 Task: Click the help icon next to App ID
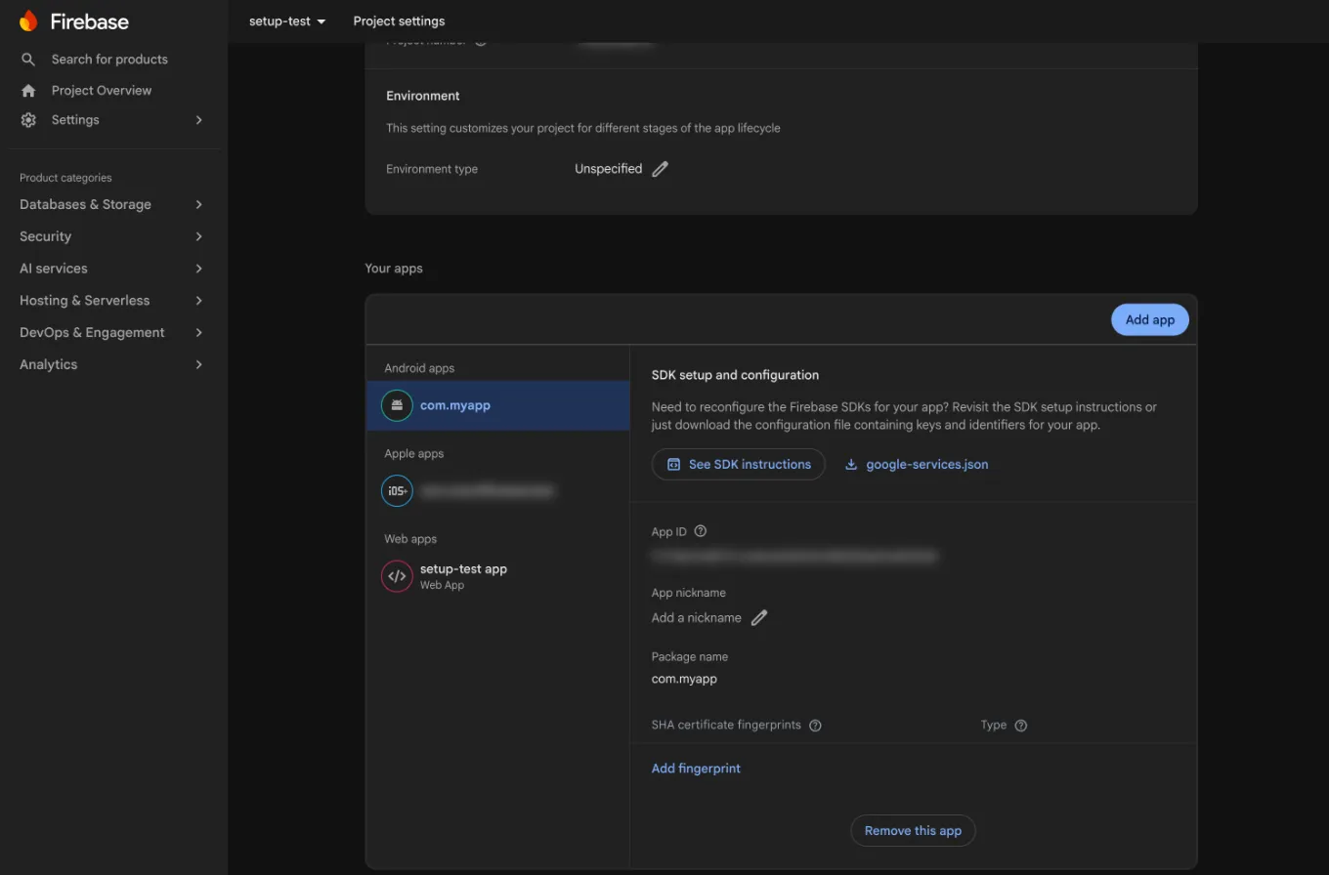[x=700, y=531]
